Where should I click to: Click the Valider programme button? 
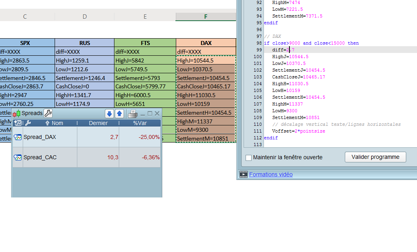click(x=375, y=157)
